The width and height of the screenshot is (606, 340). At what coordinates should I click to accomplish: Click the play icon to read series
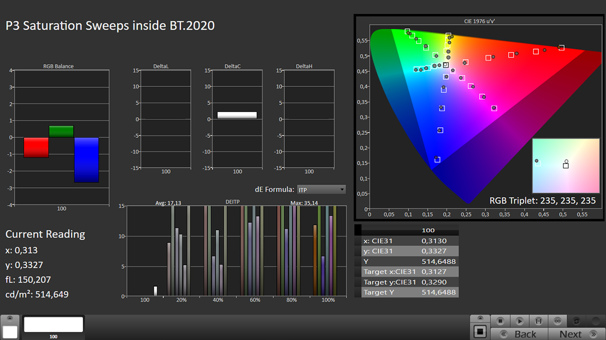[519, 320]
